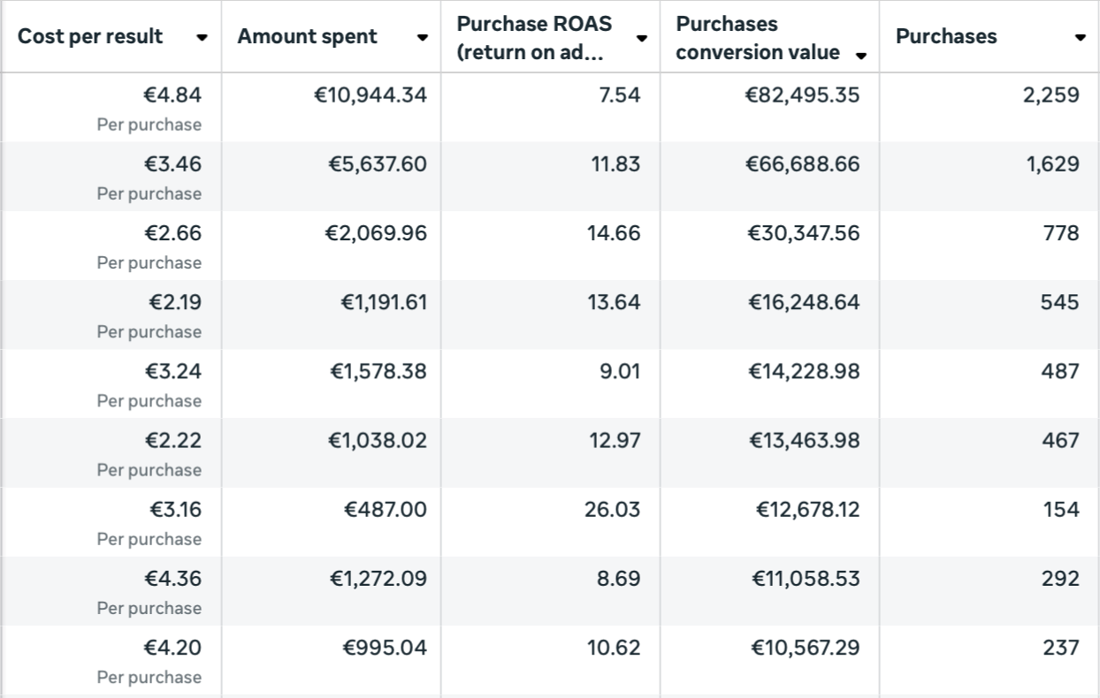Select the 26.03 purchase ROAS cell
Screen dimensions: 1100x698
(x=612, y=510)
